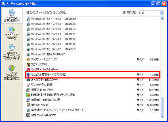Select Windows XP ホットフィックス - KB826367 row
This screenshot has width=168, height=122.
93,19
